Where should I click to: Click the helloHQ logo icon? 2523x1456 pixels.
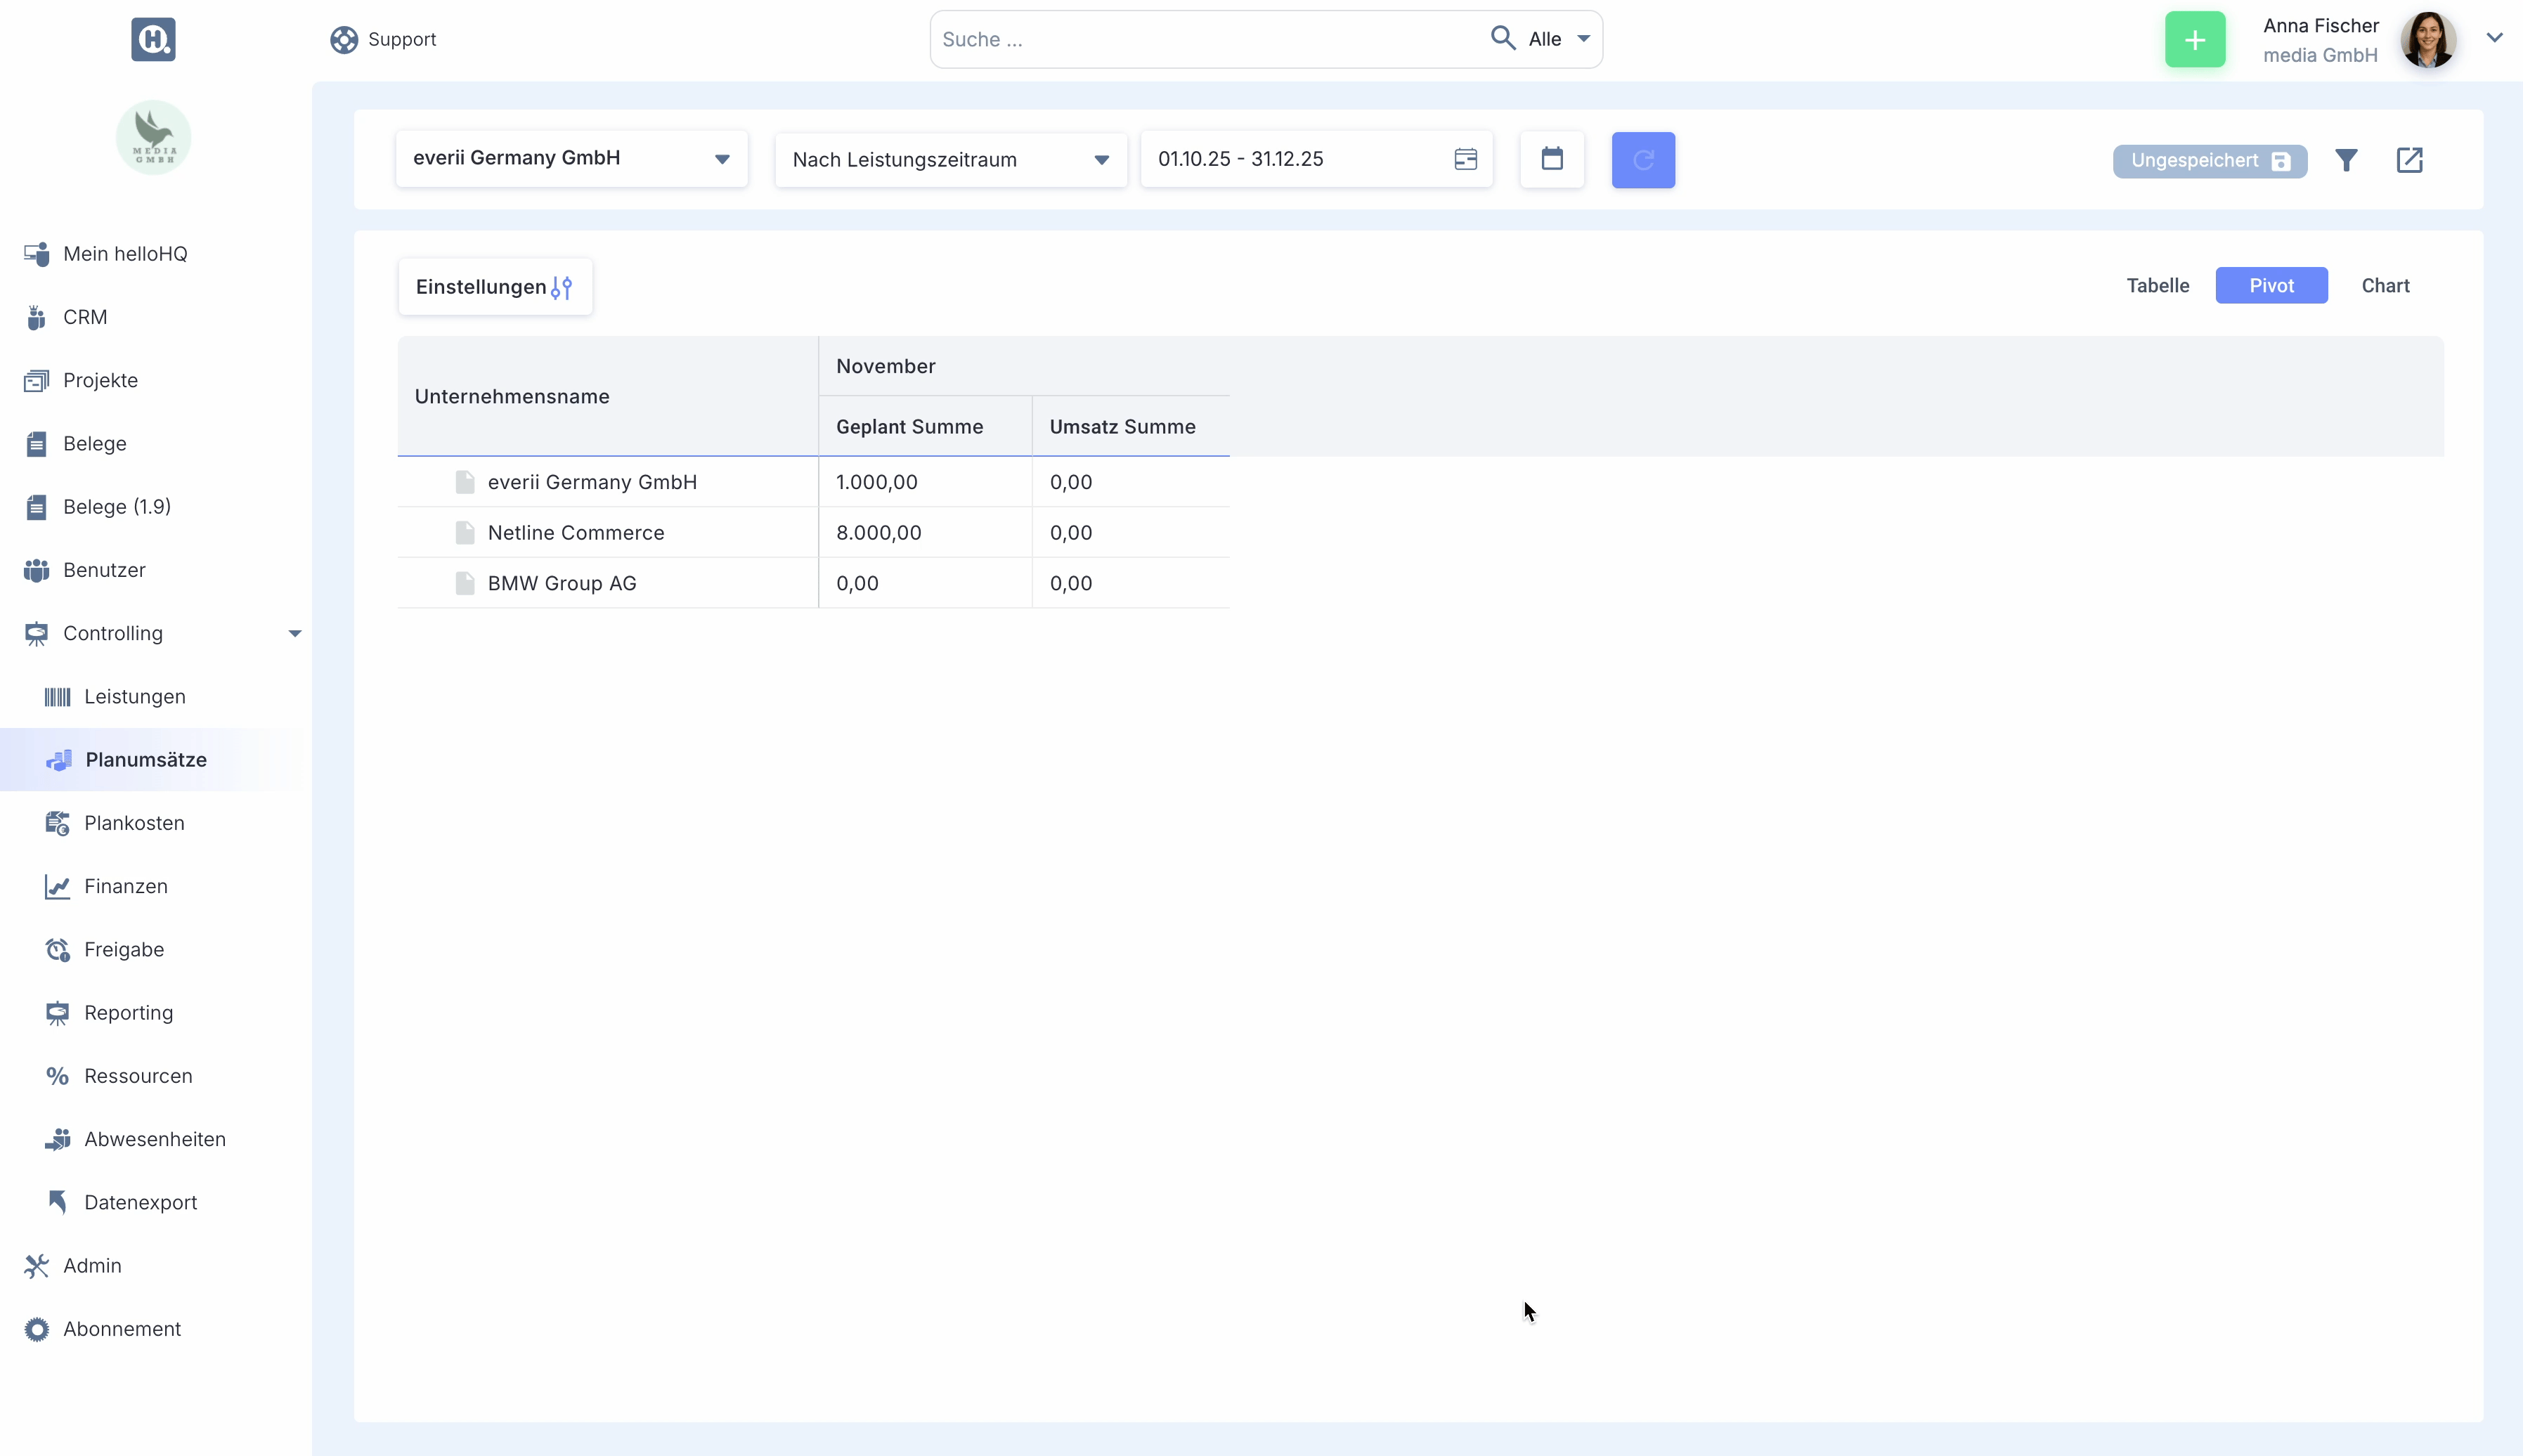pos(153,39)
